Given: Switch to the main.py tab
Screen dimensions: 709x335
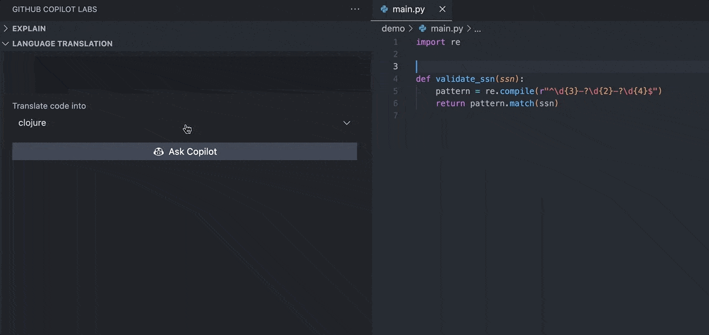Looking at the screenshot, I should [411, 9].
